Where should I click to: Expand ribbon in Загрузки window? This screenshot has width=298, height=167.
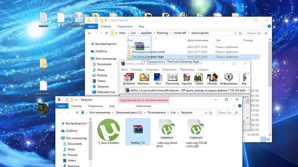(x=235, y=106)
